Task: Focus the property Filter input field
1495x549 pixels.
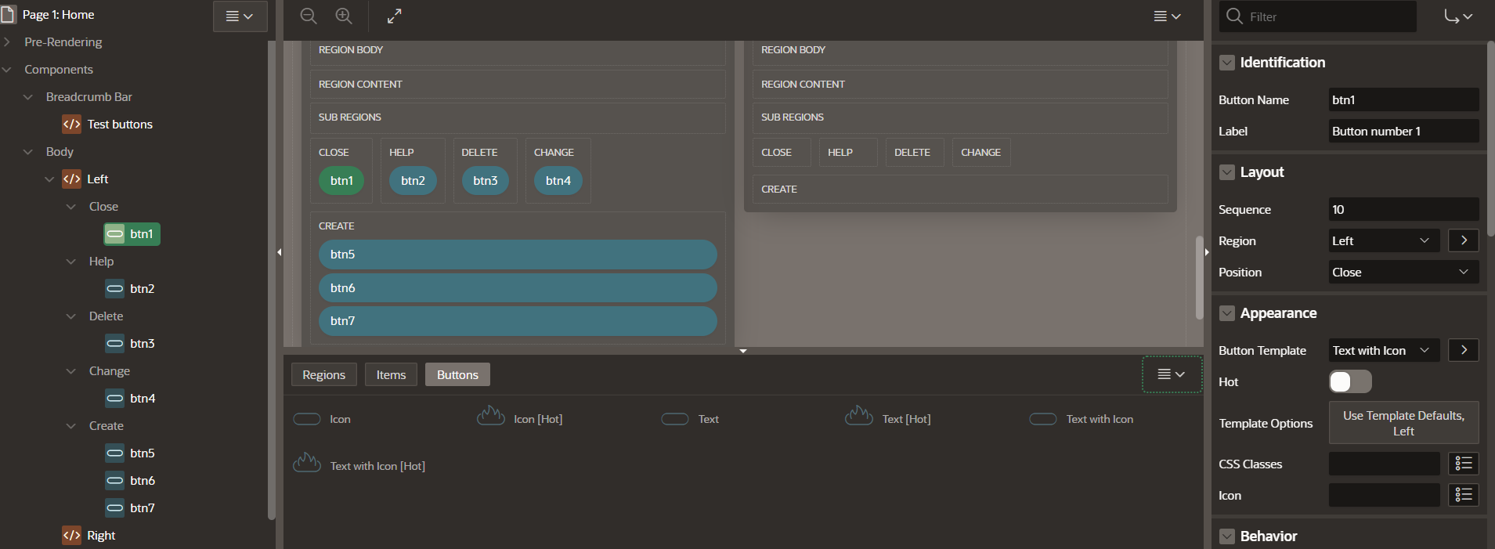Action: coord(1317,16)
